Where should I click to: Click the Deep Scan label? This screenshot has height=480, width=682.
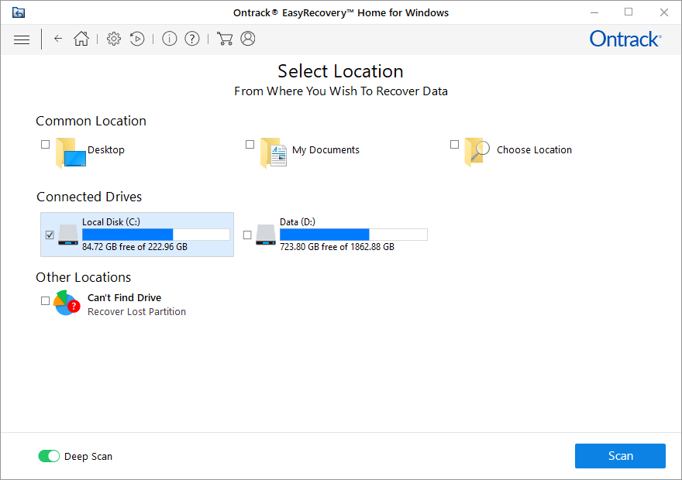88,457
